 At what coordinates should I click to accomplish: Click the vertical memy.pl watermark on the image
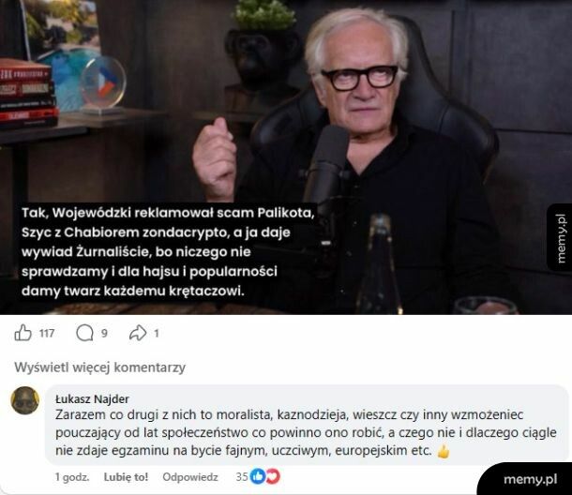561,238
